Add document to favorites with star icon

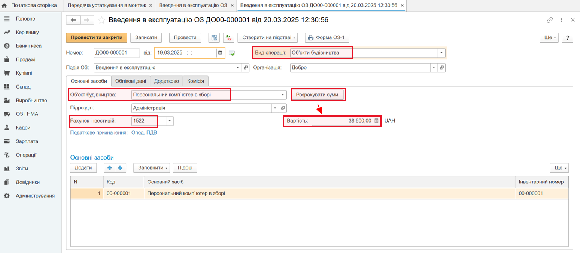pyautogui.click(x=101, y=20)
